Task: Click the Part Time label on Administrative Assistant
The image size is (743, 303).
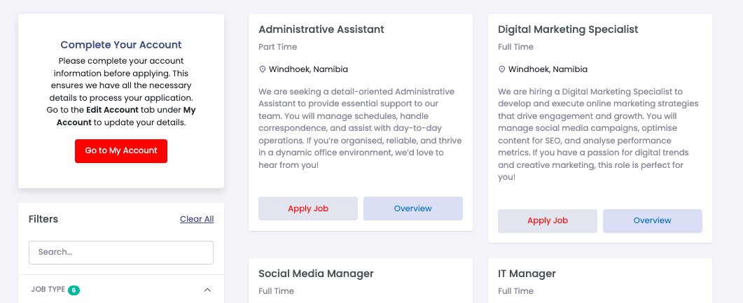Action: click(x=278, y=47)
